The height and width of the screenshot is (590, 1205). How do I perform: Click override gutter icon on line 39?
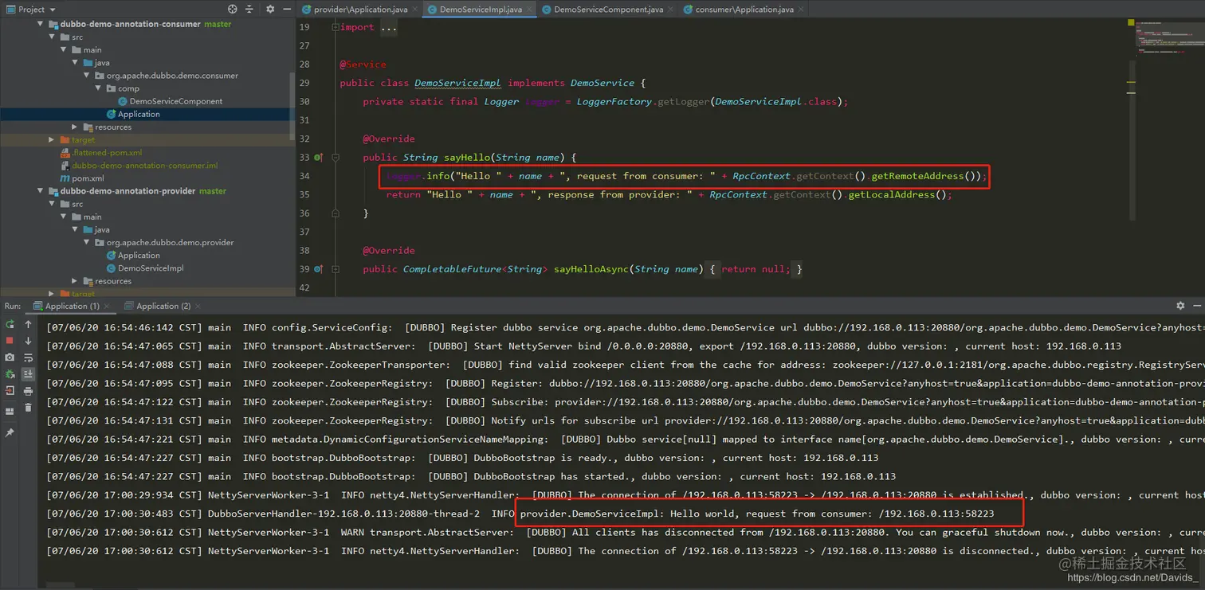pyautogui.click(x=318, y=269)
